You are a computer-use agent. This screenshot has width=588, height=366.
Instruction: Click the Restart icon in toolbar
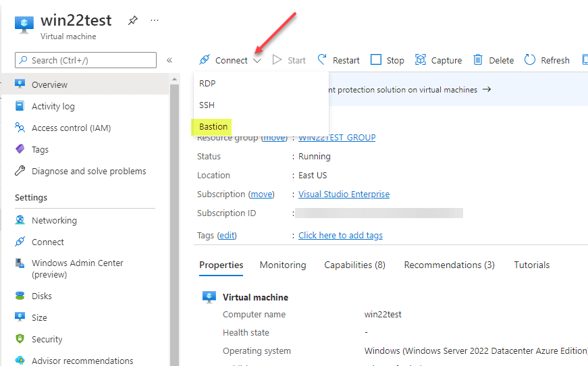tap(323, 60)
